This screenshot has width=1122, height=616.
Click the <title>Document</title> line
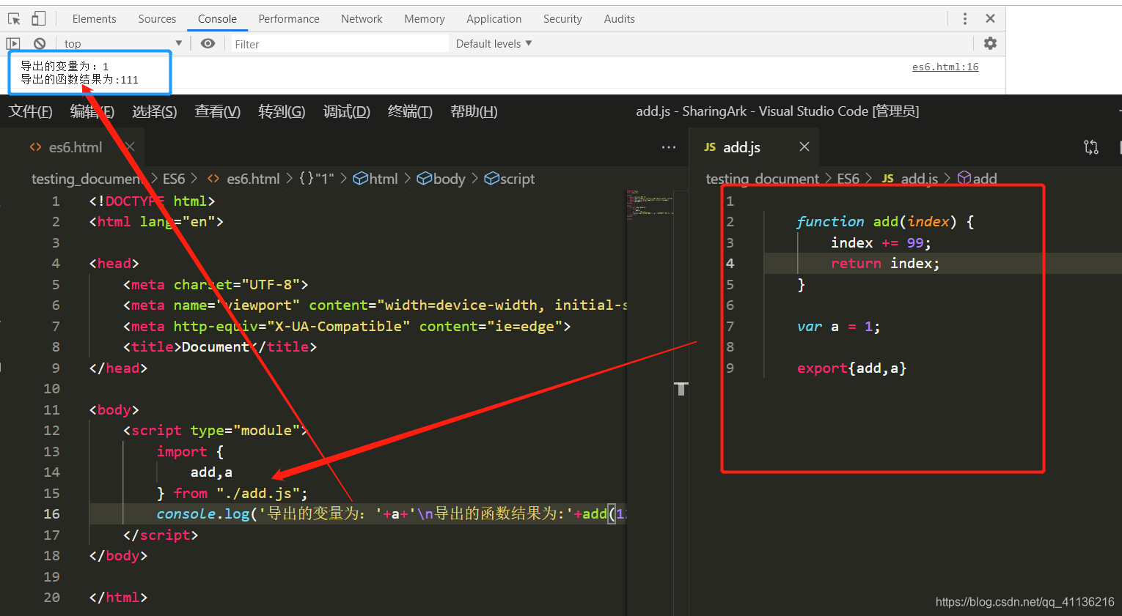[220, 347]
